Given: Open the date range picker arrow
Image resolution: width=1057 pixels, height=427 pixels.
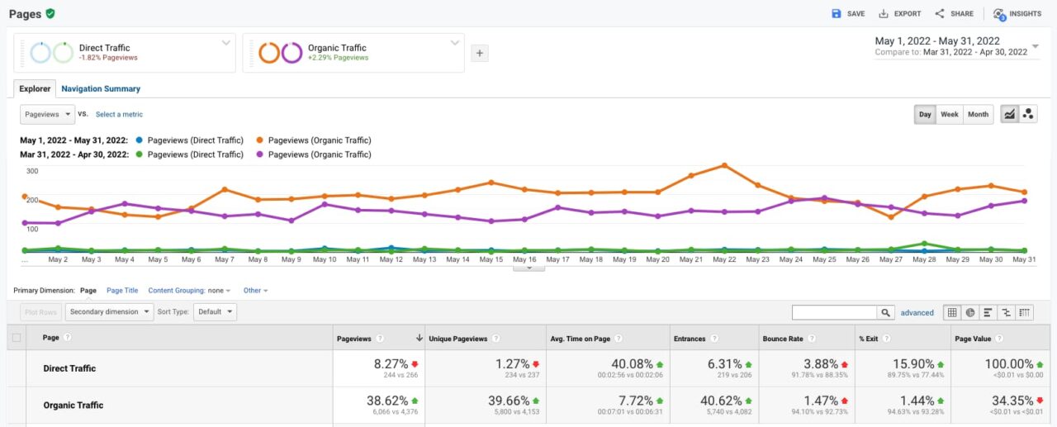Looking at the screenshot, I should (1036, 46).
